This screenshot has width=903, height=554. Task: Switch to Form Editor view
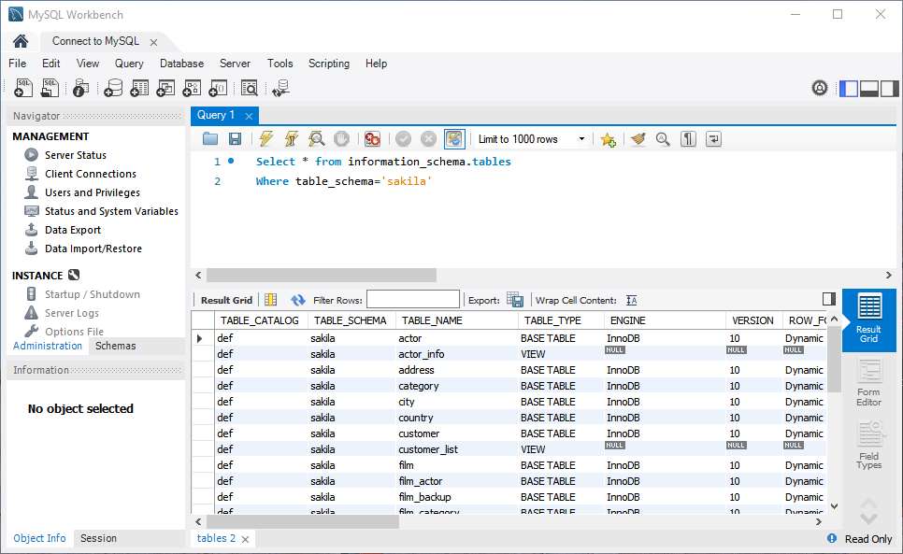click(868, 382)
